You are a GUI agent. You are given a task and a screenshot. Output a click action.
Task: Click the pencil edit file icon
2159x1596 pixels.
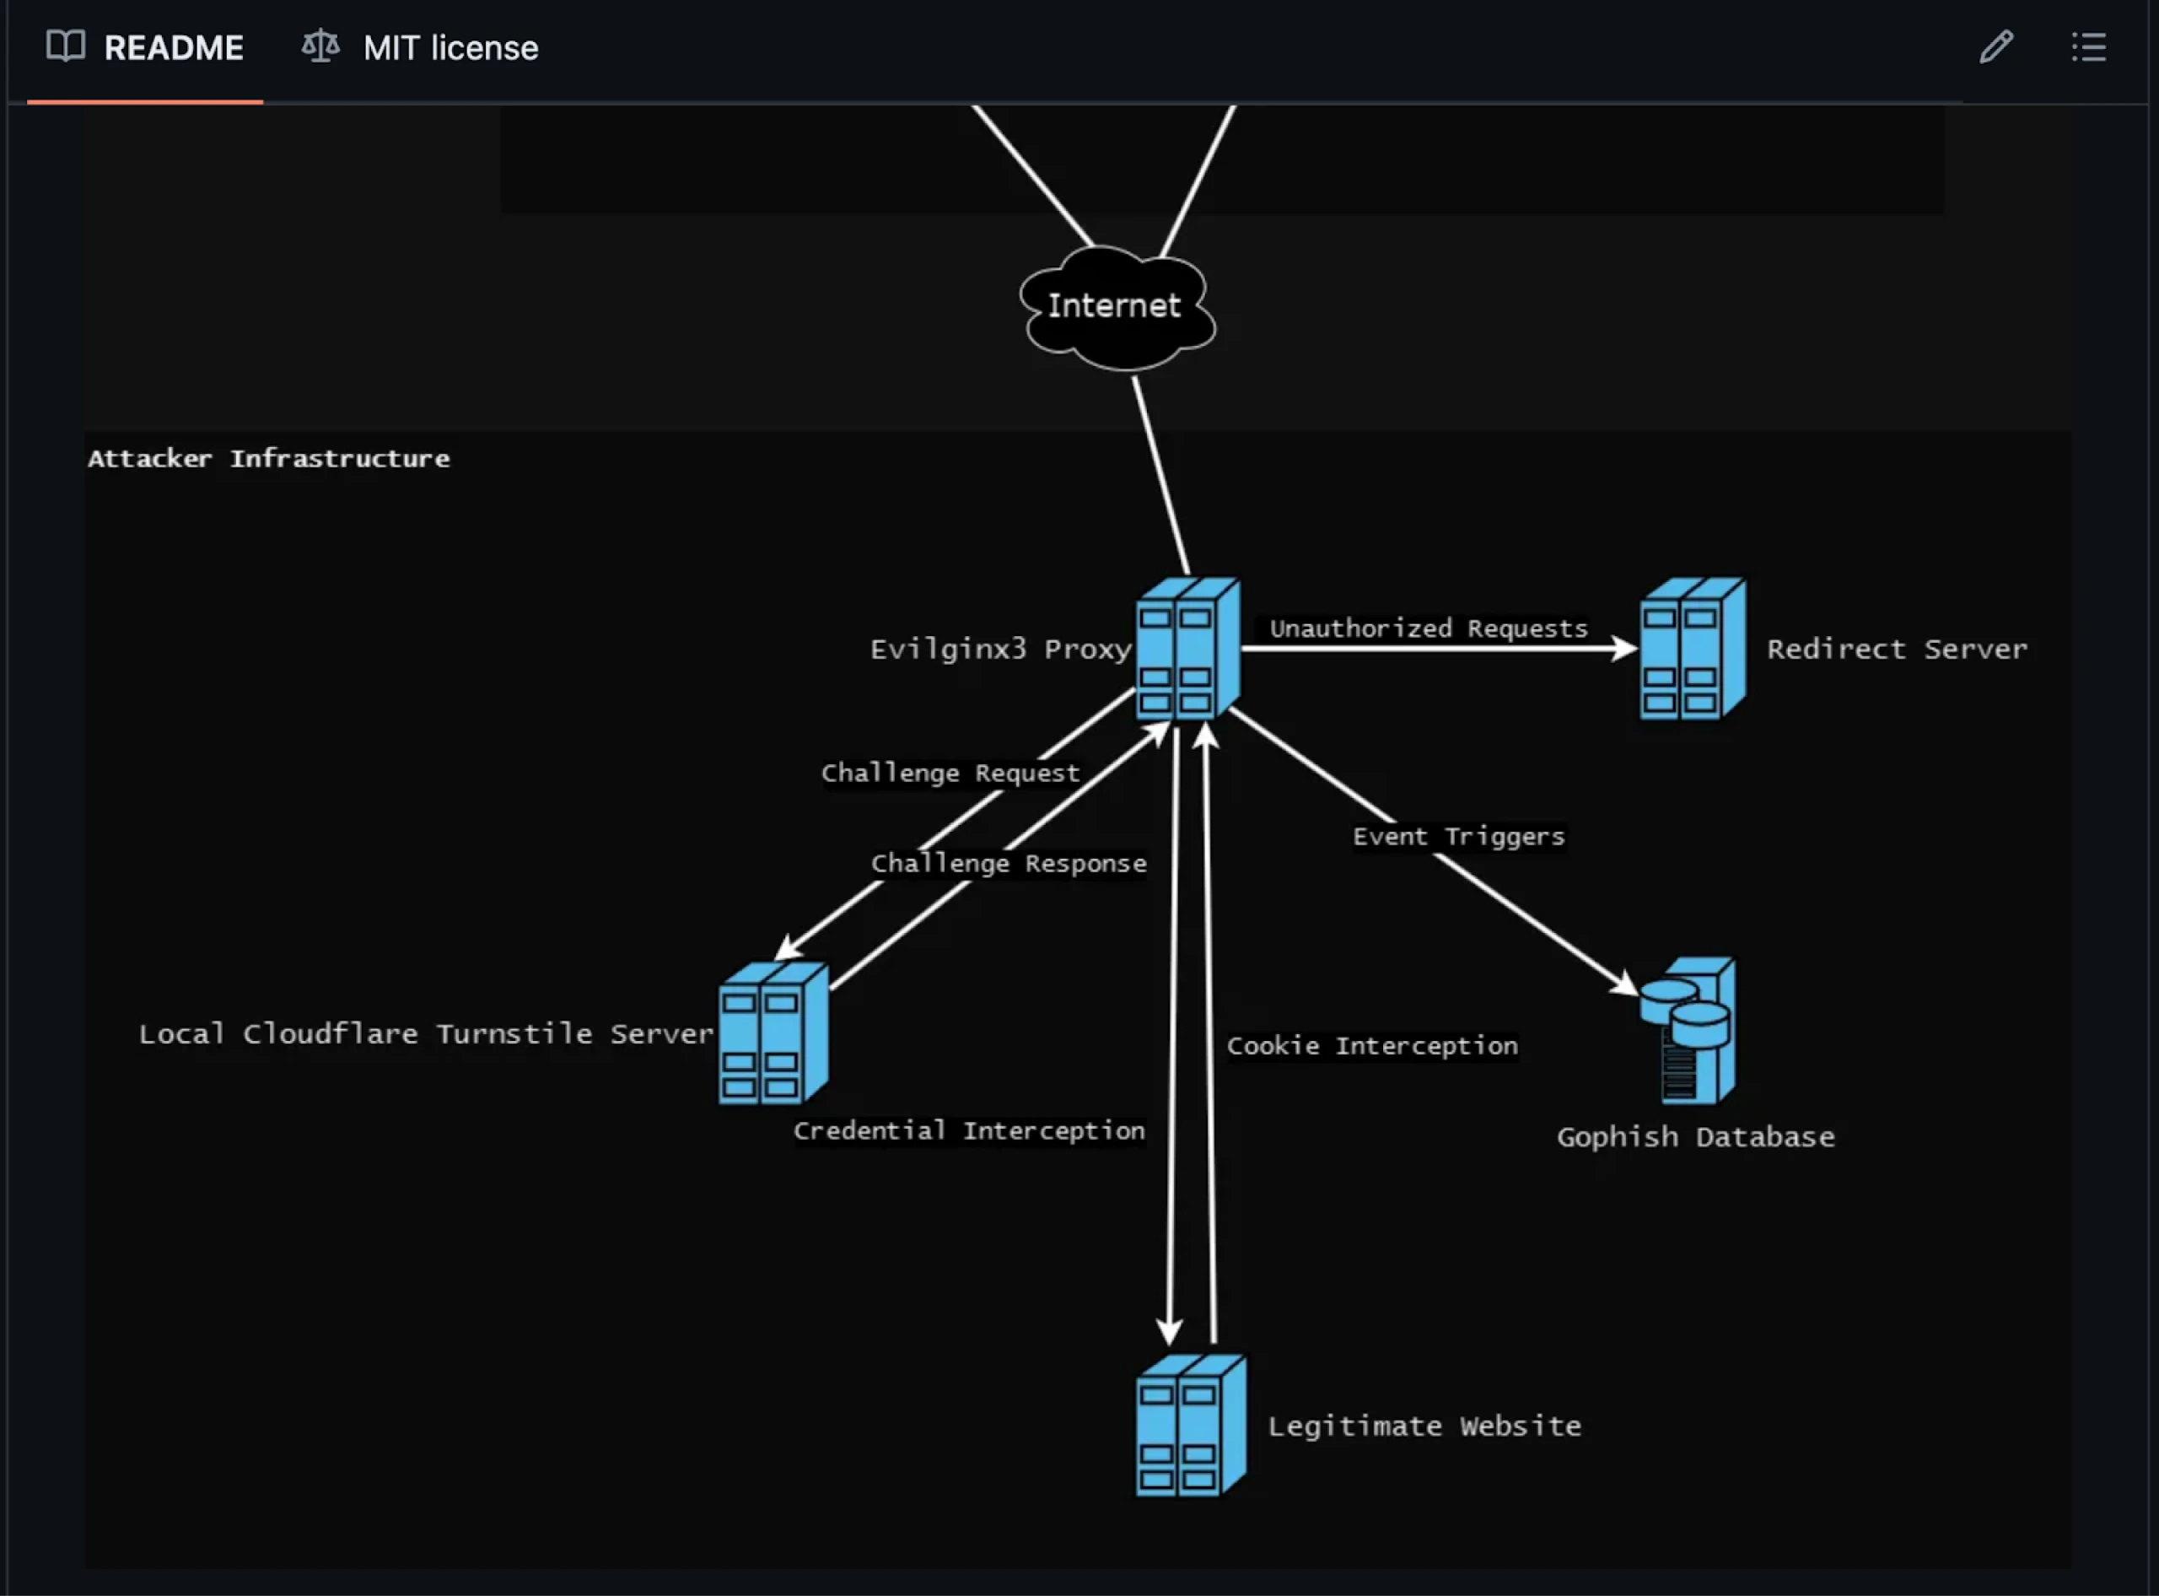(x=1995, y=46)
